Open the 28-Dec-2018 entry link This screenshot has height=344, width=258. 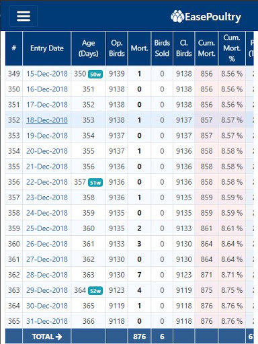[47, 275]
